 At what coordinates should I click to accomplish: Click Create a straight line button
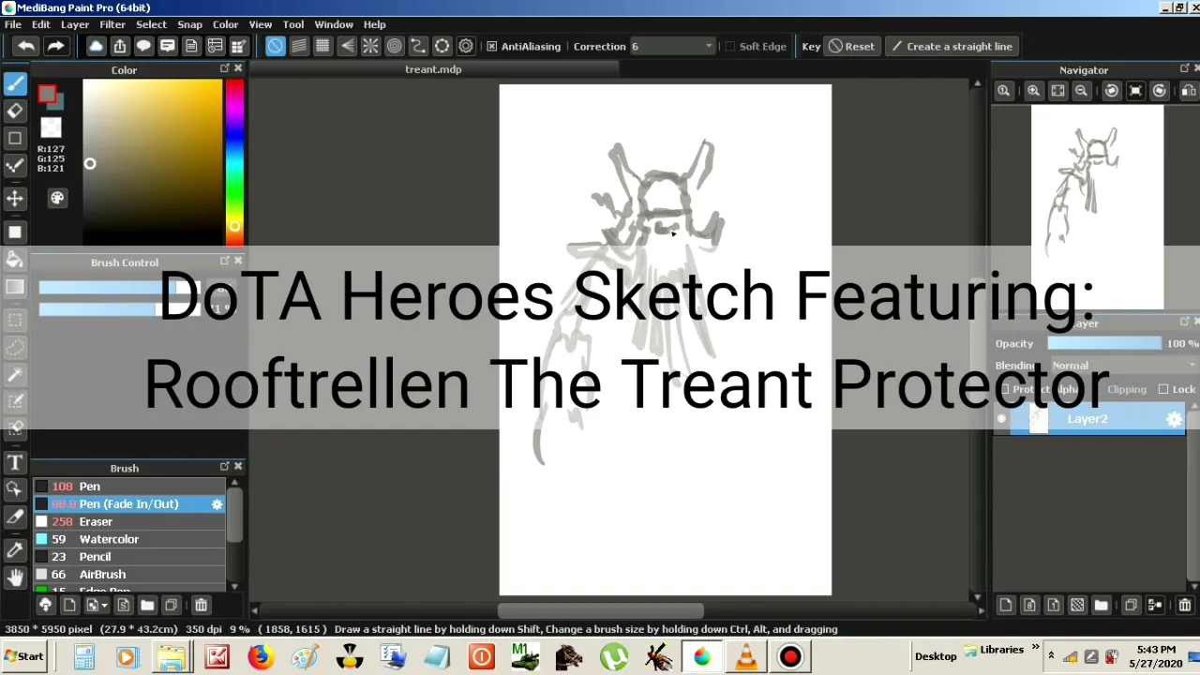pos(951,46)
